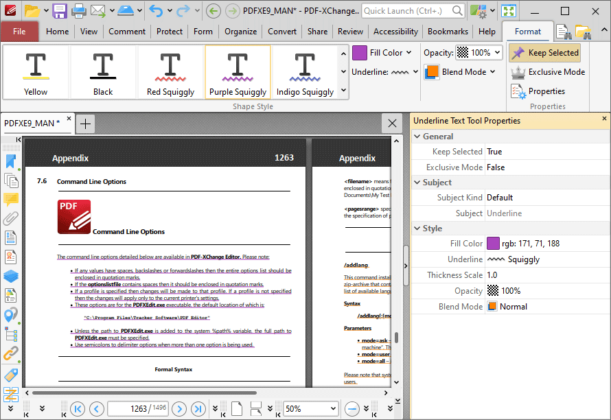Select the Purple Squiggly underline style

coord(238,71)
